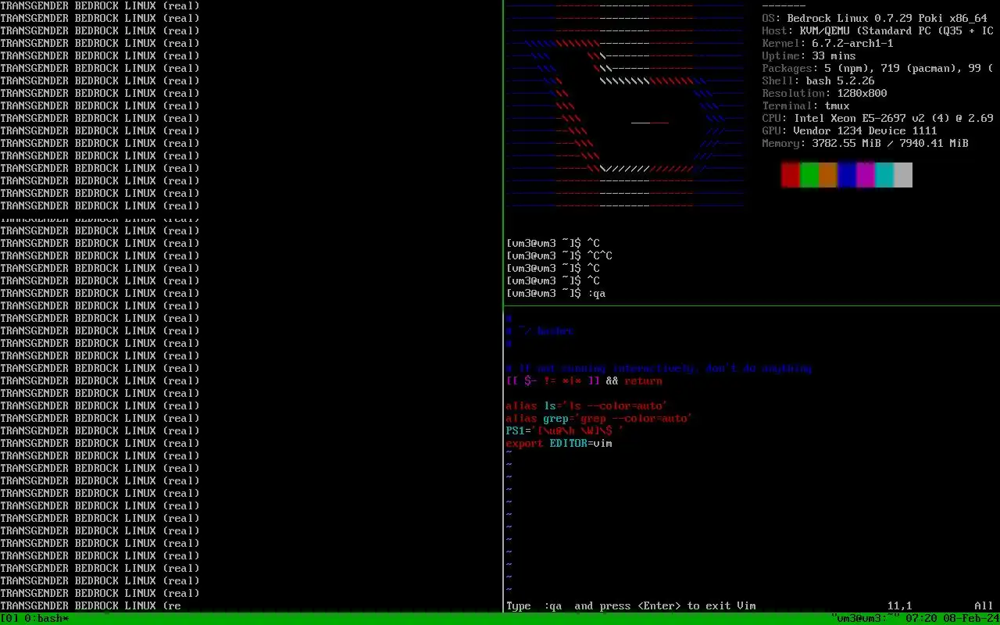This screenshot has width=1000, height=625.
Task: Click the "alias ls='ls --color=auto'" line
Action: tap(587, 405)
